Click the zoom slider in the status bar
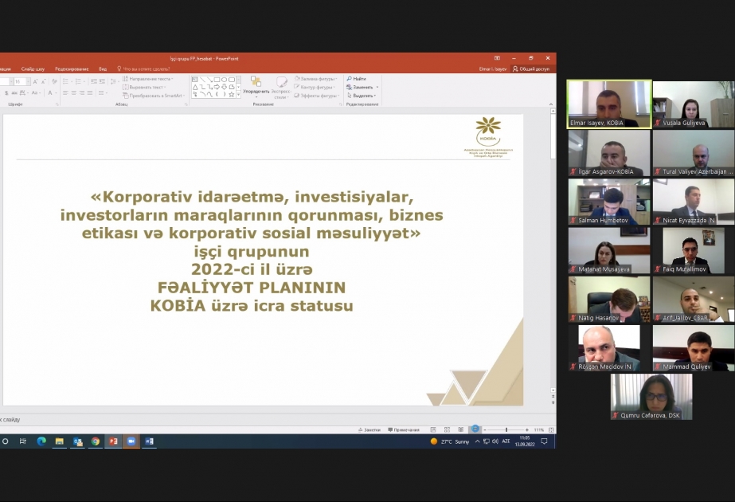This screenshot has height=502, width=735. click(x=506, y=429)
